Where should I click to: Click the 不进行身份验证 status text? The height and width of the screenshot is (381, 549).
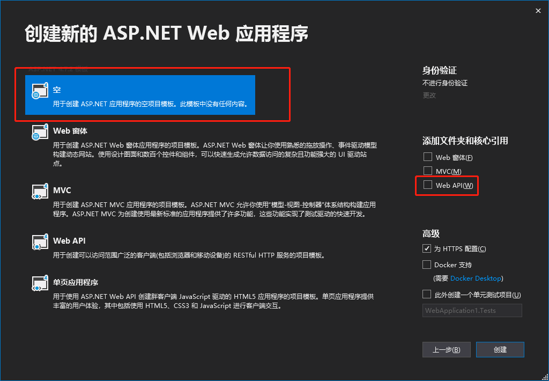coord(445,83)
